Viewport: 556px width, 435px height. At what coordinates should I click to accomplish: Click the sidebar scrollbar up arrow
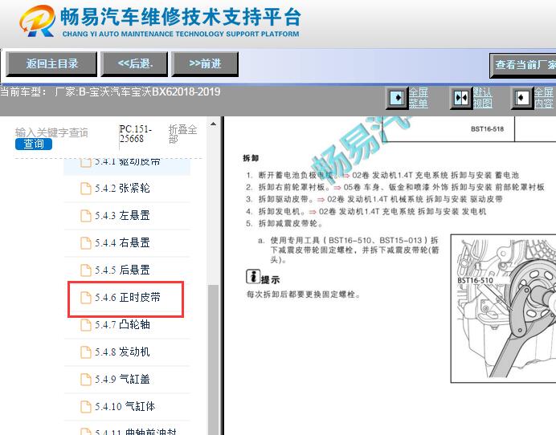coord(213,124)
